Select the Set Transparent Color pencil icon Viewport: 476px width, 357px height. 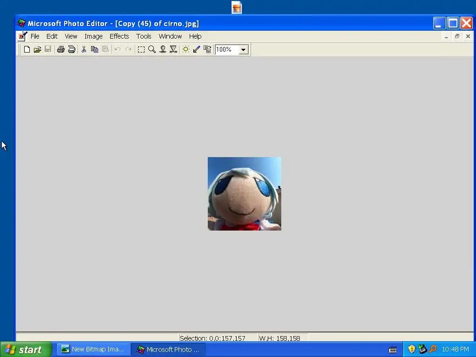point(197,49)
